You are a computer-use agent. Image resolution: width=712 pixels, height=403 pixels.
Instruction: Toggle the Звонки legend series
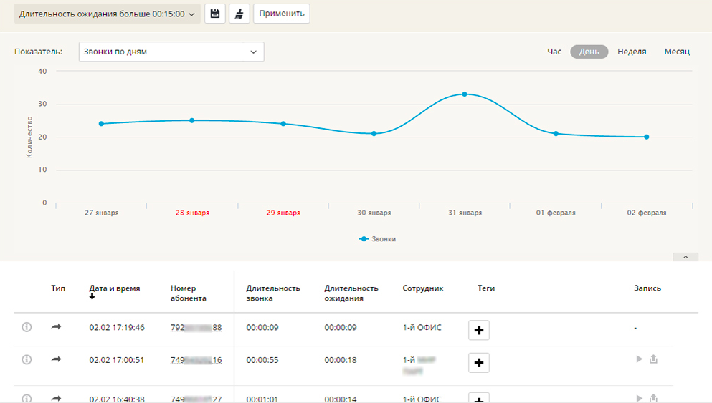pos(377,239)
